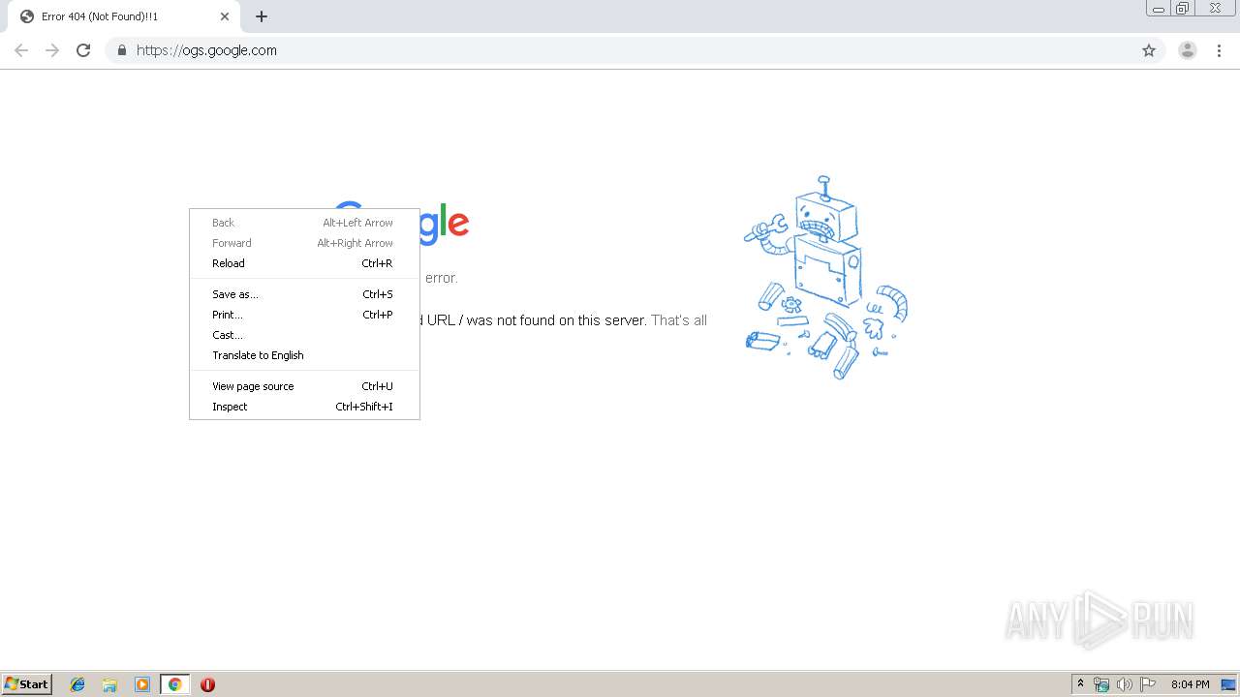Click the Action Center flag tray icon
The image size is (1240, 697).
click(1148, 684)
